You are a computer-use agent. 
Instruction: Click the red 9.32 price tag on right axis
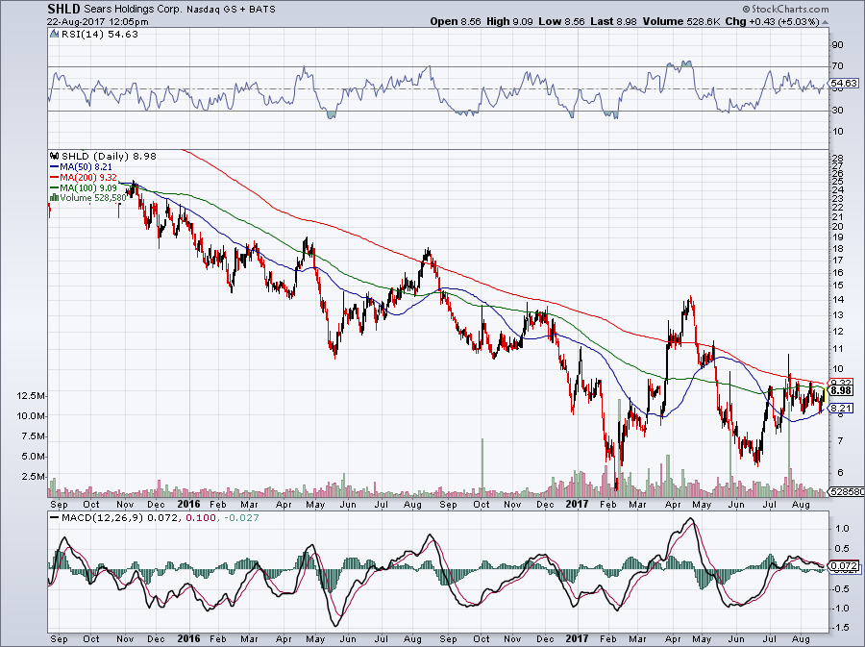[x=841, y=382]
